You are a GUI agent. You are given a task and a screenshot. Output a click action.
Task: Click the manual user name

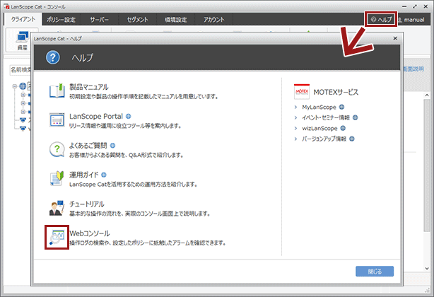414,20
